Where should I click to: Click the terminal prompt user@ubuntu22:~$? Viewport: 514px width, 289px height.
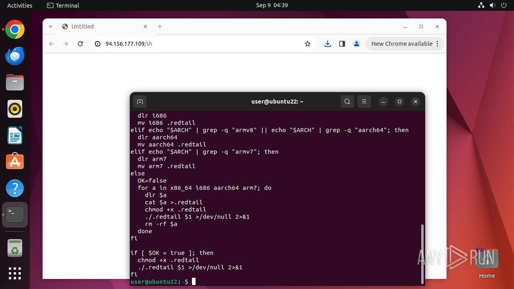(159, 282)
